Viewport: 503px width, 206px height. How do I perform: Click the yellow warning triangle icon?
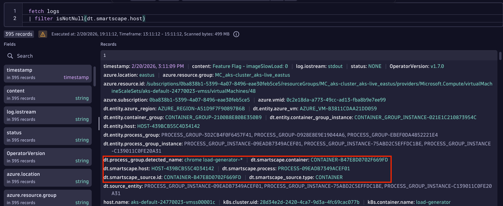coord(43,34)
